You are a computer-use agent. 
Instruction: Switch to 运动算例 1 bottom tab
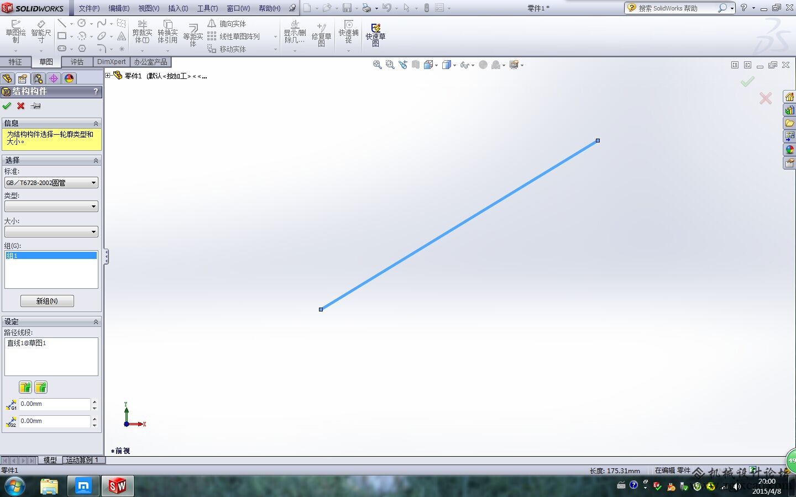pos(82,460)
